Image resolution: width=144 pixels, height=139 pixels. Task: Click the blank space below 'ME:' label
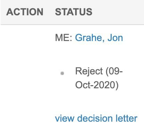tap(64, 52)
